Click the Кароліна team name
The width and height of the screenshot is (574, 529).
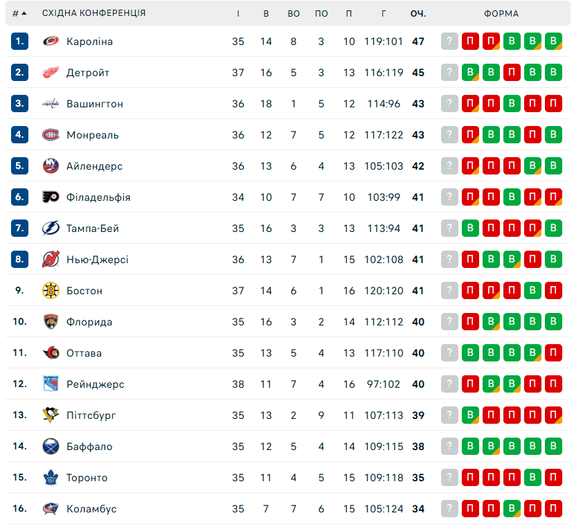click(x=89, y=42)
